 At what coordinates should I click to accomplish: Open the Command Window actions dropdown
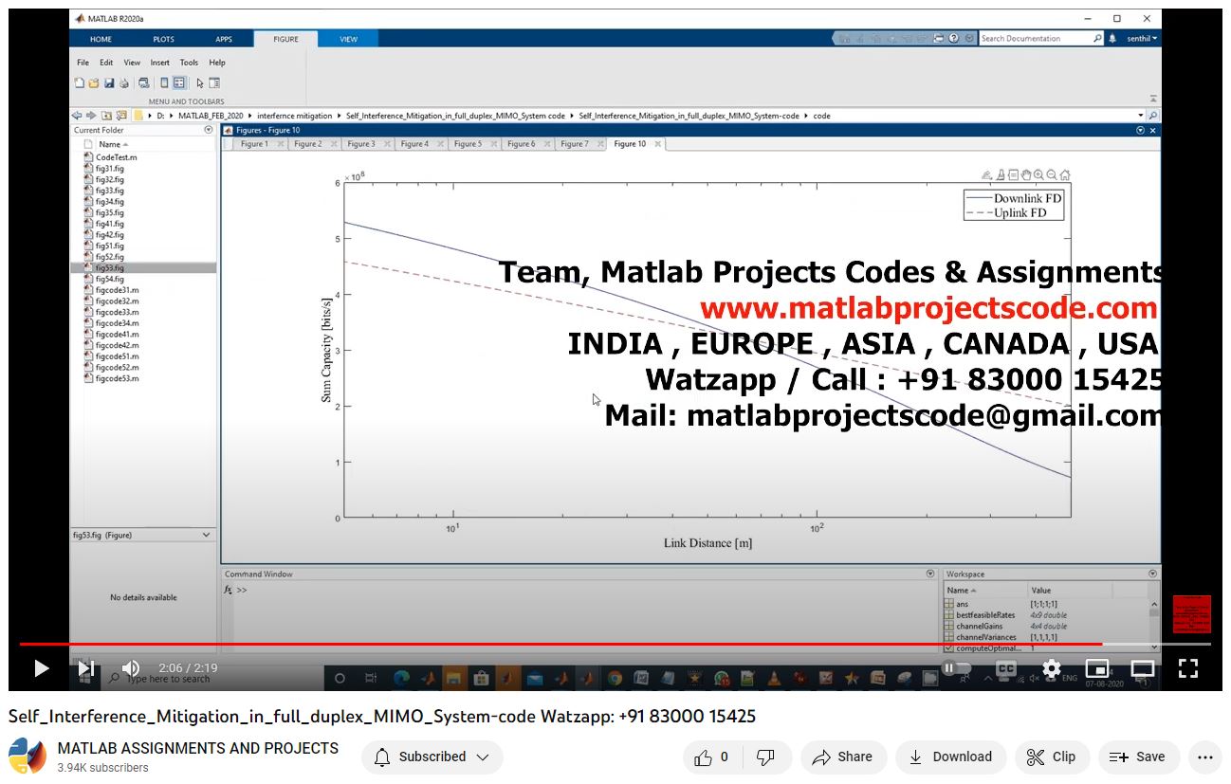[930, 574]
